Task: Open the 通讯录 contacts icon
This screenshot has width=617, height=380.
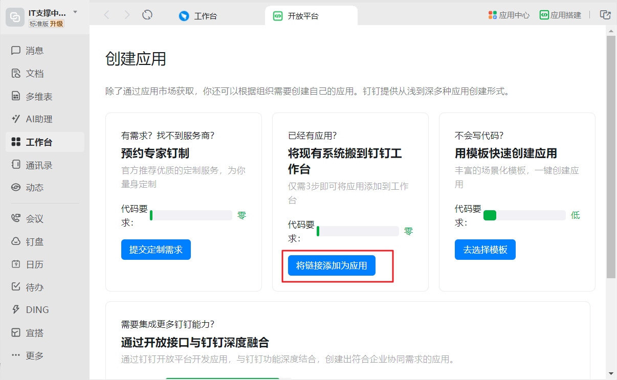Action: tap(16, 165)
